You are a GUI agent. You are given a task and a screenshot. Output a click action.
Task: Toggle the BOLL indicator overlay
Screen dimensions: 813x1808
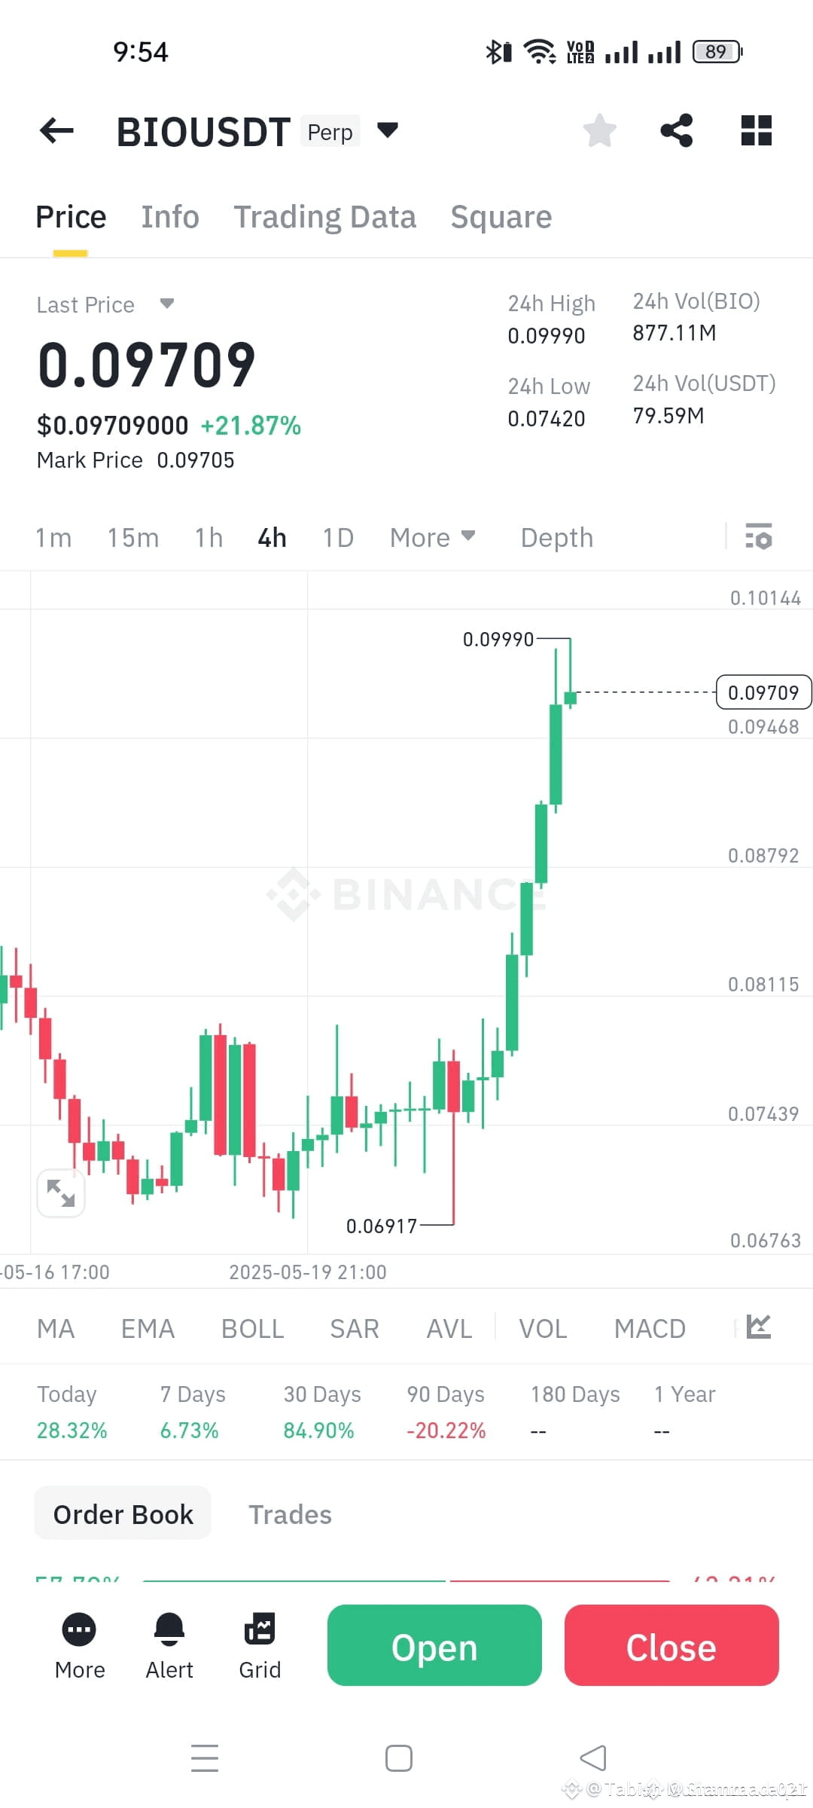(x=252, y=1328)
